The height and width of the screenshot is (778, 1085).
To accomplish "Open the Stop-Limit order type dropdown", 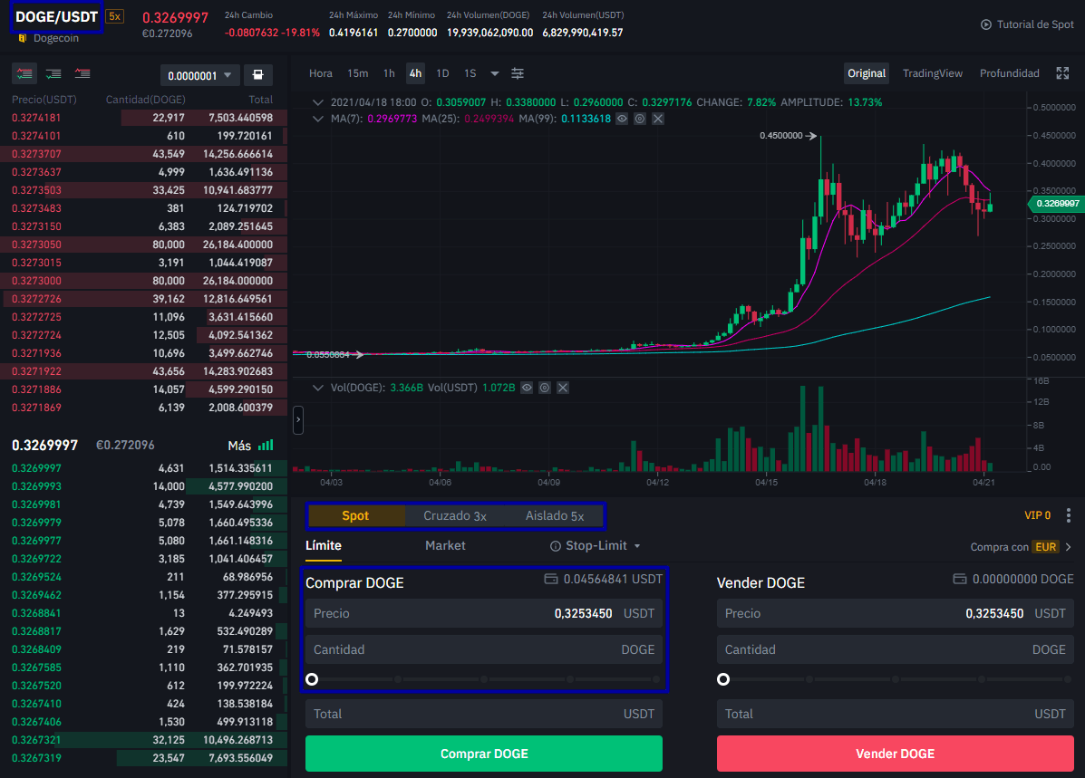I will click(596, 546).
